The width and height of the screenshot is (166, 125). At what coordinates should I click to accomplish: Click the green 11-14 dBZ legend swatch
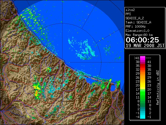coord(143,97)
